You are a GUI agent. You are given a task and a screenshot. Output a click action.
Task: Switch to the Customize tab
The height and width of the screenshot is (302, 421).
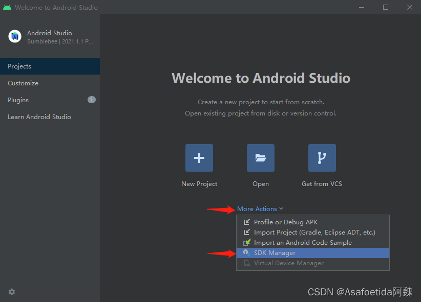50,83
